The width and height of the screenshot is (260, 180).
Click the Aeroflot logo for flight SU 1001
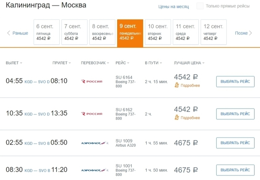94,170
